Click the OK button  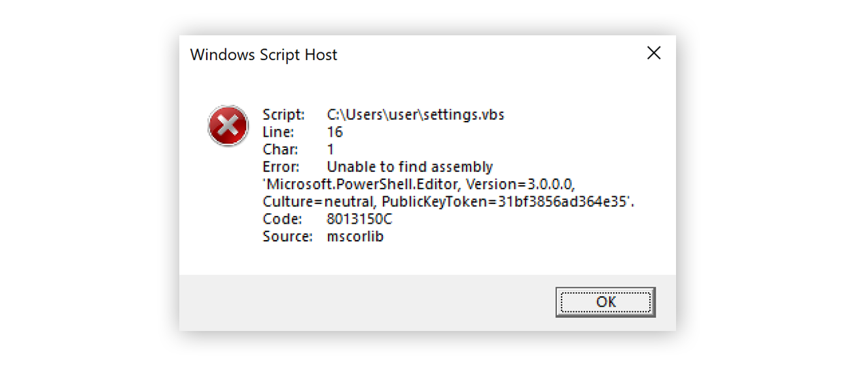click(x=605, y=302)
